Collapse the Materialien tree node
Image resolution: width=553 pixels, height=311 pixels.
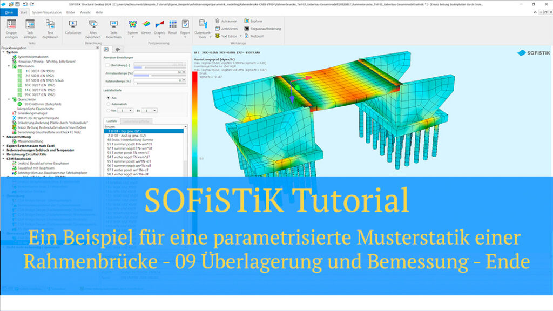click(x=10, y=66)
